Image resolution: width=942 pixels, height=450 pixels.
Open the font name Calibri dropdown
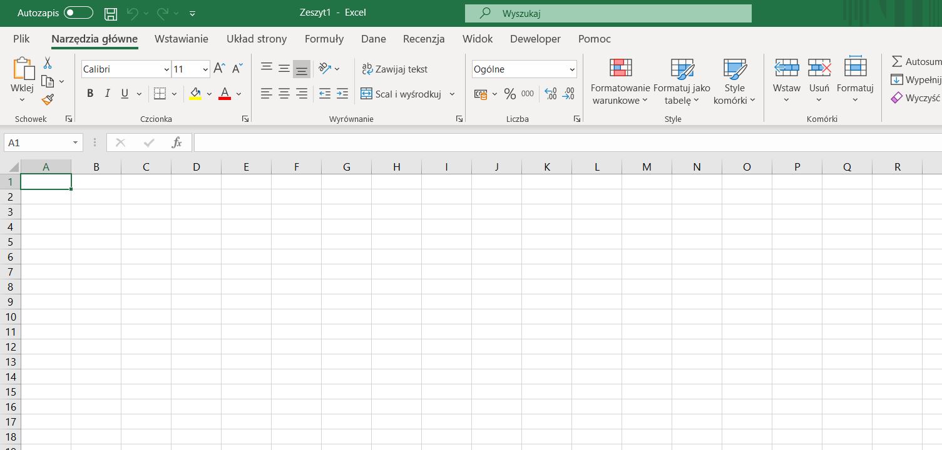coord(166,69)
